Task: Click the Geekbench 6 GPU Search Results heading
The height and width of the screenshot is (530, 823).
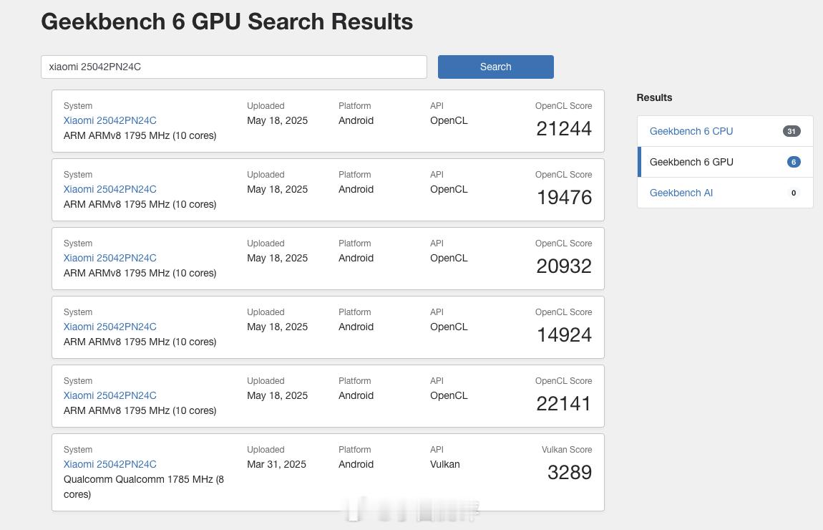Action: click(227, 21)
